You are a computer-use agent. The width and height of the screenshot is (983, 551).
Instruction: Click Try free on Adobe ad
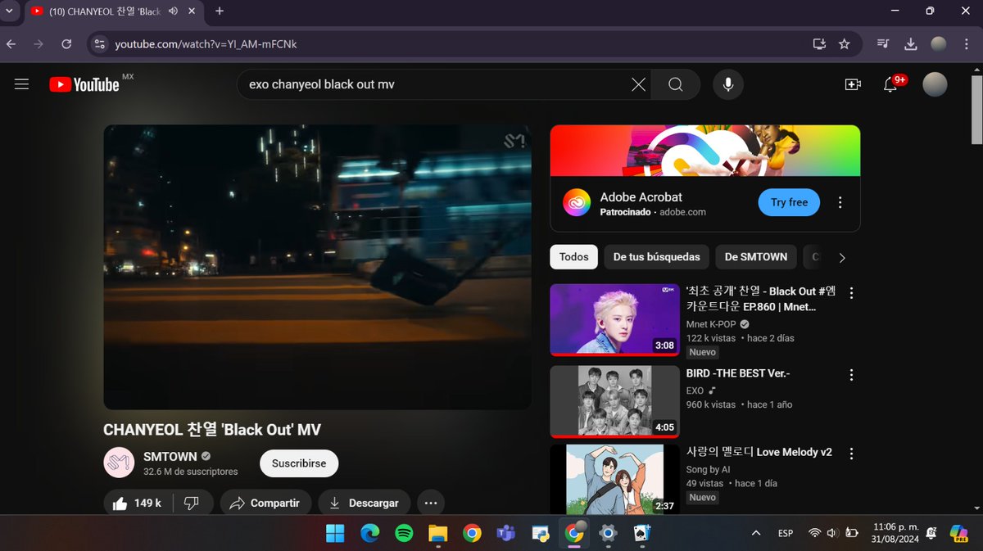coord(789,202)
